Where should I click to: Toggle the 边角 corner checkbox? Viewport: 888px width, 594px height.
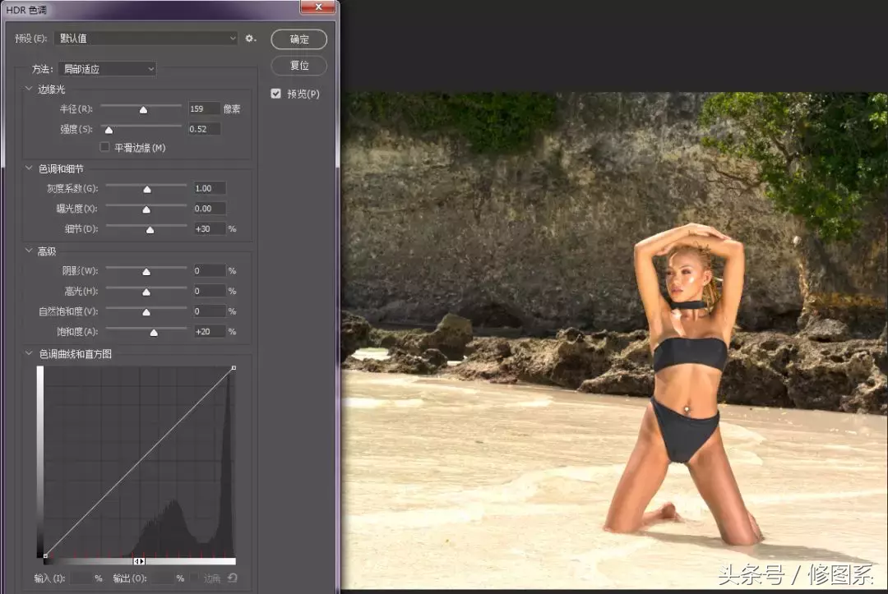(195, 578)
